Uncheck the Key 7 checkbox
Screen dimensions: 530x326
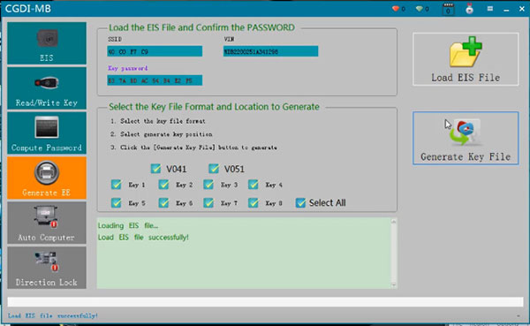point(208,203)
